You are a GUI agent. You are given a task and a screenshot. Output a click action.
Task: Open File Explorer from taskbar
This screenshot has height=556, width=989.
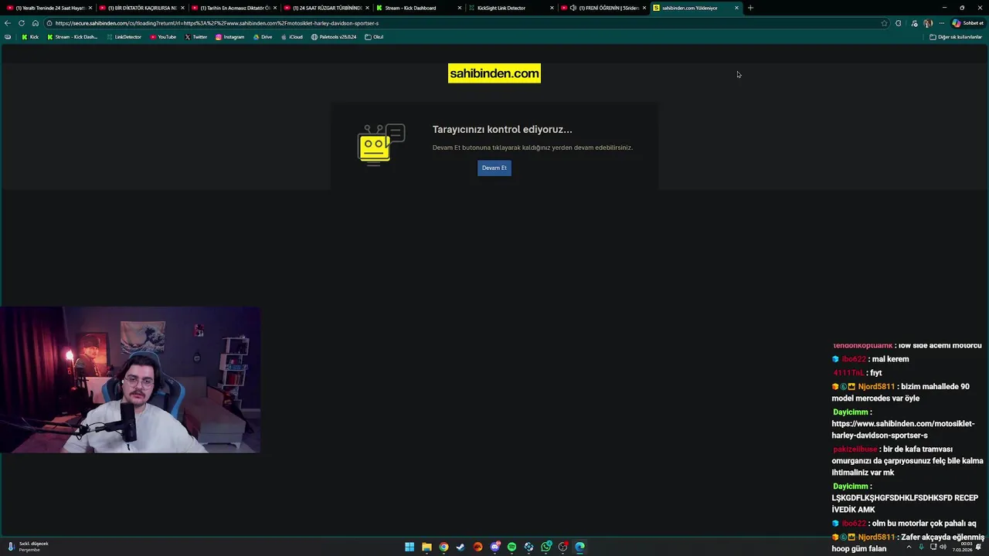[x=427, y=547]
